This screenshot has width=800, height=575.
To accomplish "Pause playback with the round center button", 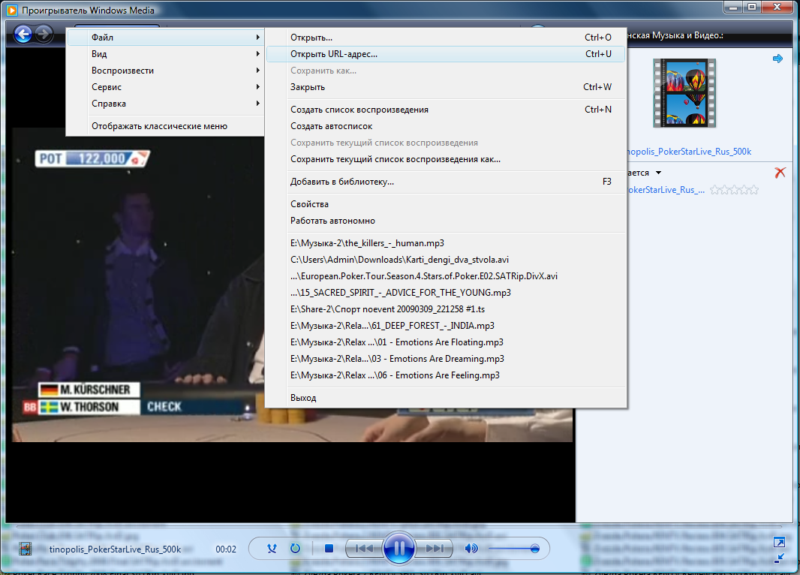I will tap(398, 549).
